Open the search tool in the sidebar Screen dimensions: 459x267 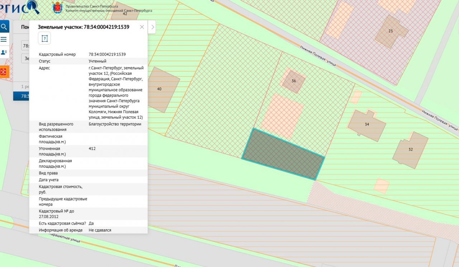4,27
